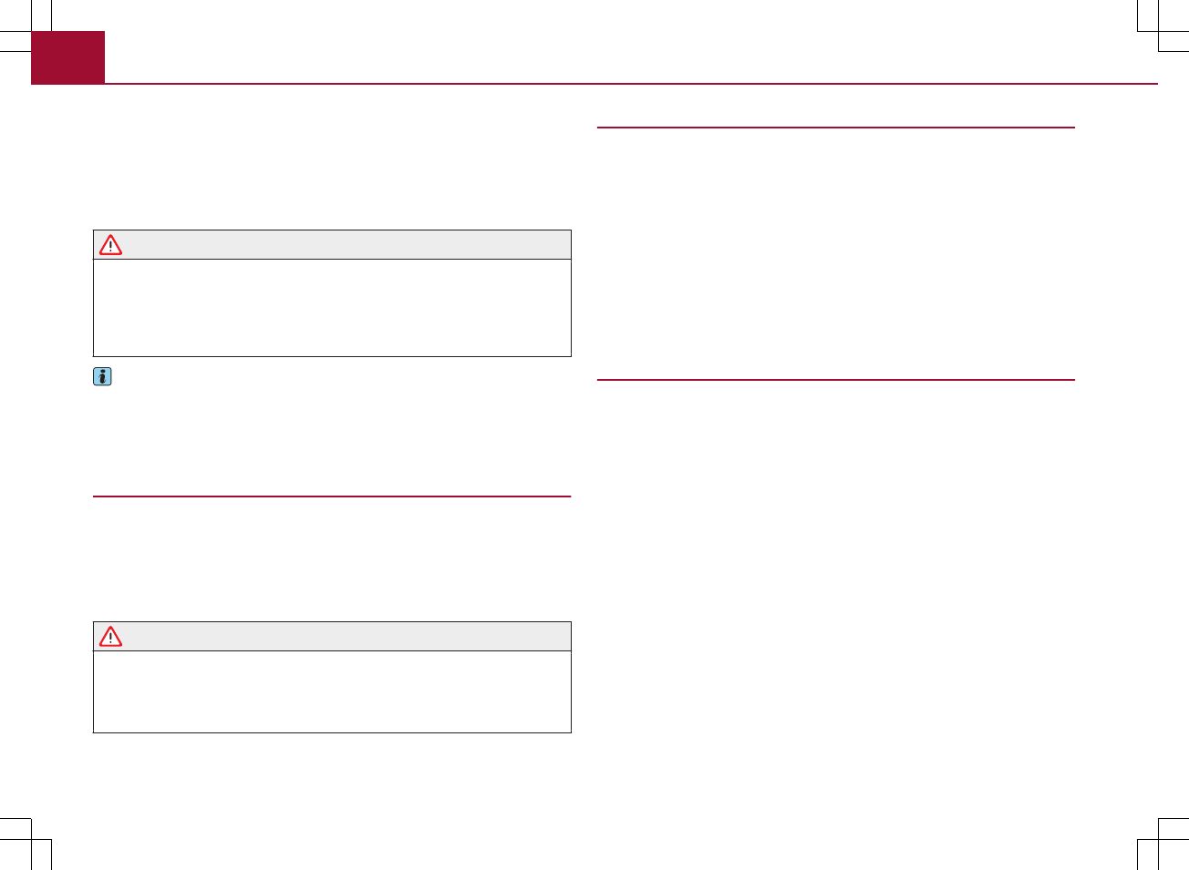
Task: Click the lower red warning triangle icon
Action: point(110,637)
